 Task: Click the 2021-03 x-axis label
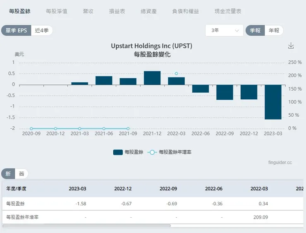80,134
